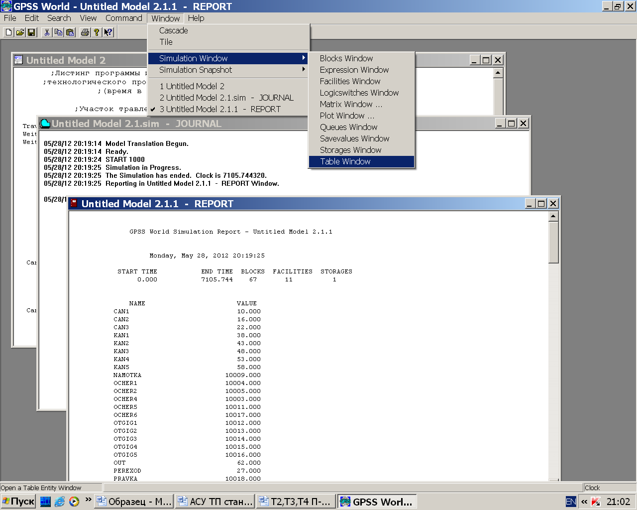Expand the Simulation Snapshot submenu
The height and width of the screenshot is (510, 637).
(228, 70)
